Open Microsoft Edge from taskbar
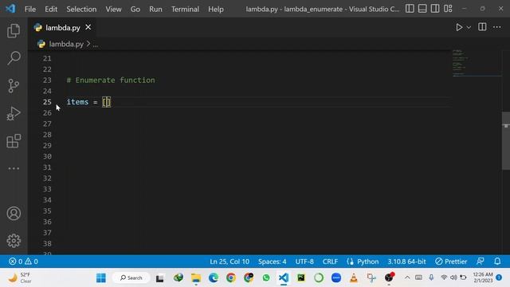 point(214,278)
